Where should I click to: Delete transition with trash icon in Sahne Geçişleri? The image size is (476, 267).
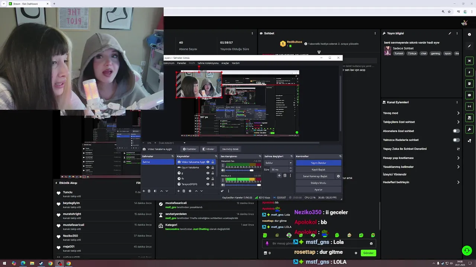point(285,175)
